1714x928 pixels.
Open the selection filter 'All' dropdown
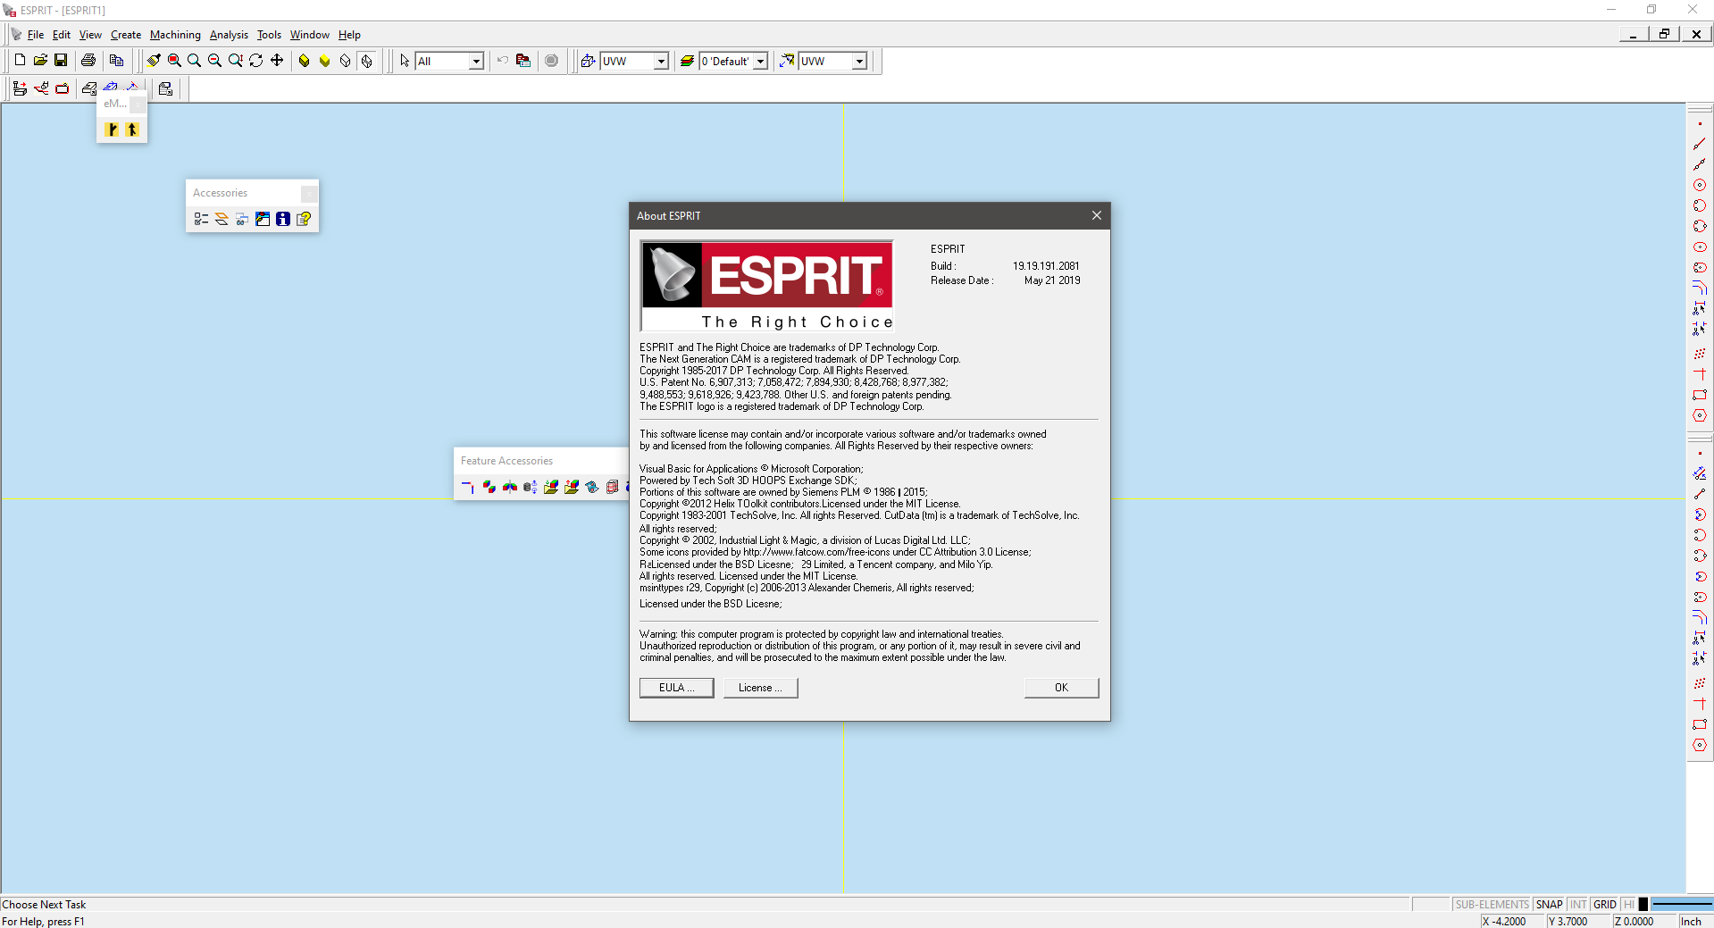(x=476, y=61)
